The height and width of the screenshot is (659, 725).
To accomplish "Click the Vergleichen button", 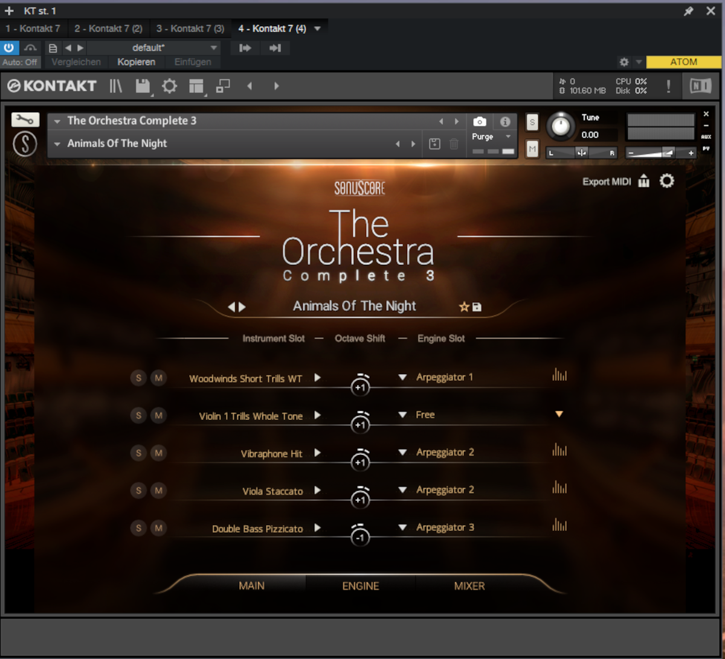I will pos(76,62).
